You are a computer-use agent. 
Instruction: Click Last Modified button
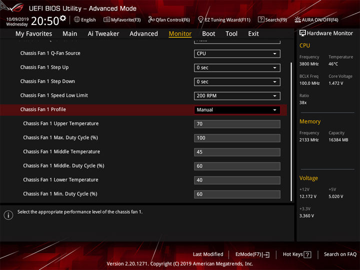coord(208,254)
